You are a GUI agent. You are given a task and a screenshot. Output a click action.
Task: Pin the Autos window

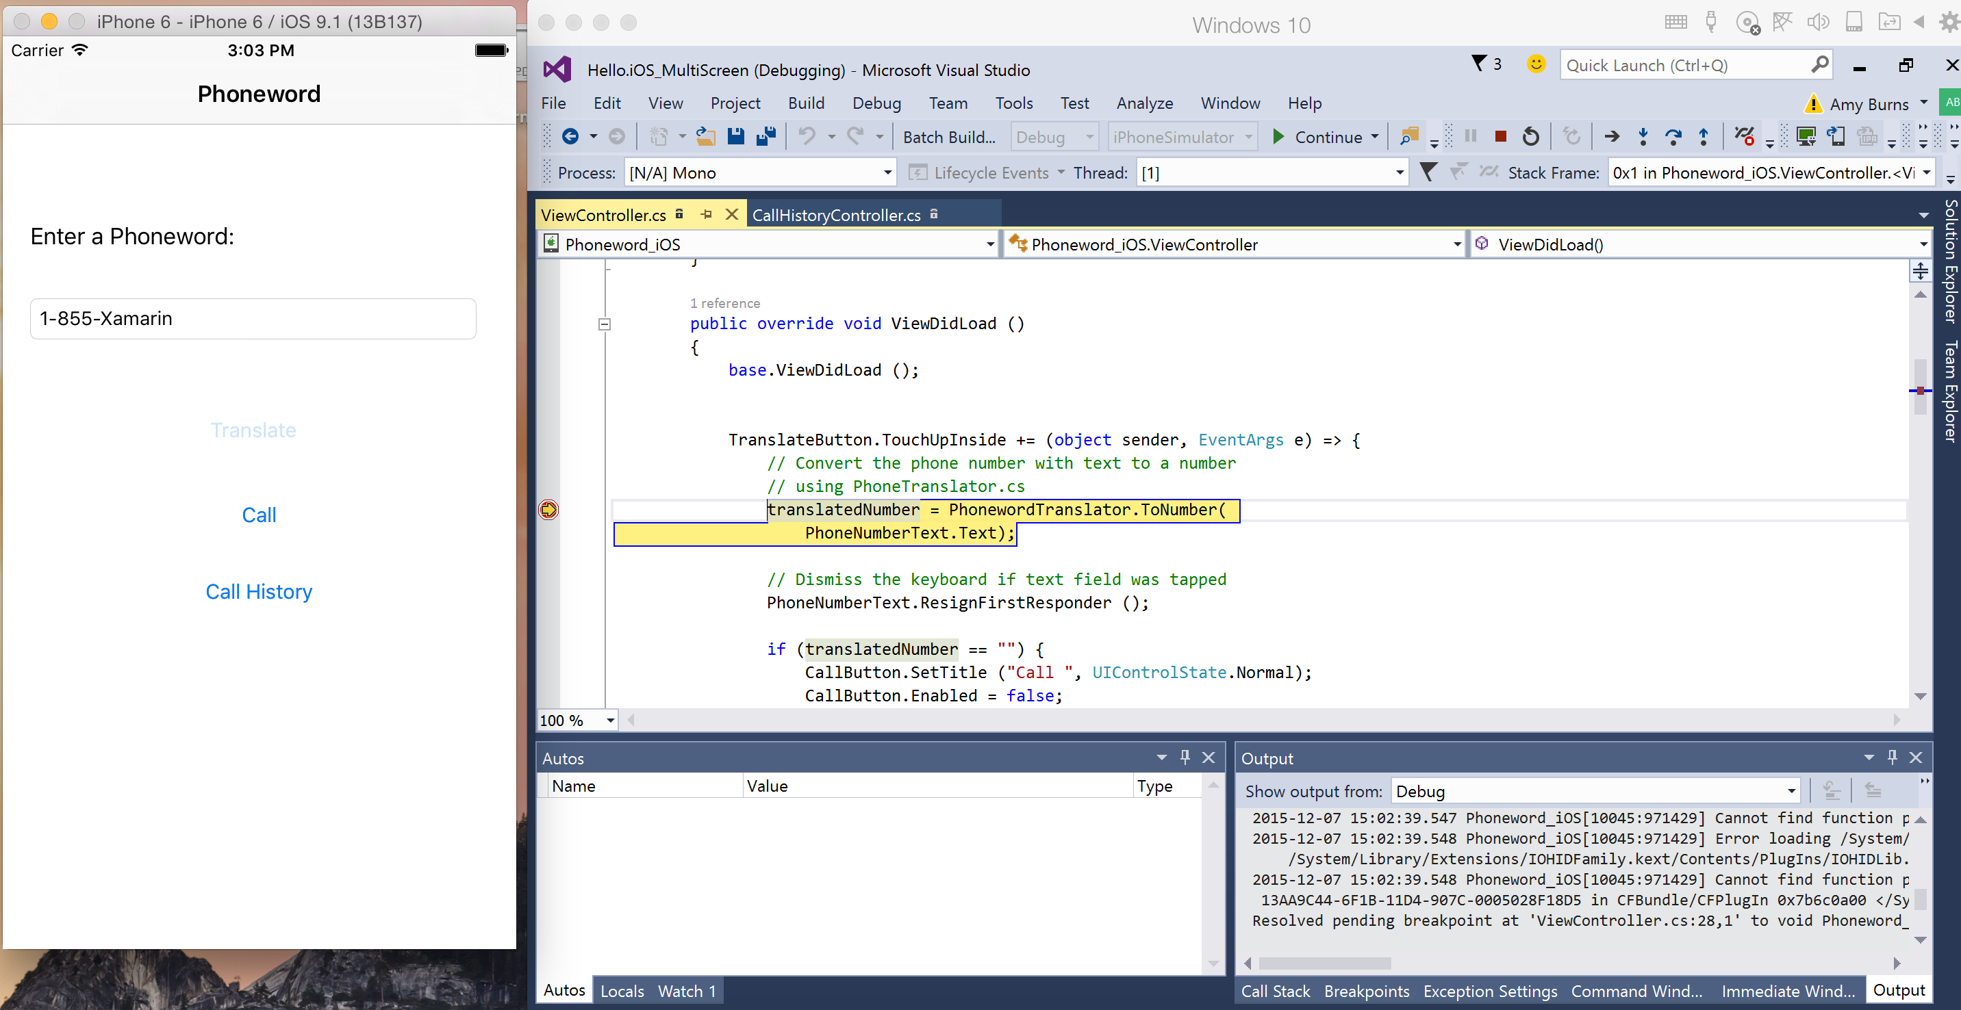point(1185,757)
